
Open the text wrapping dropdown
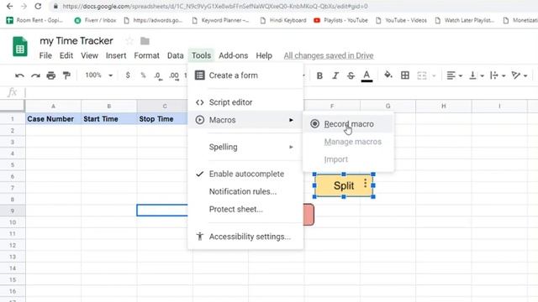[498, 75]
